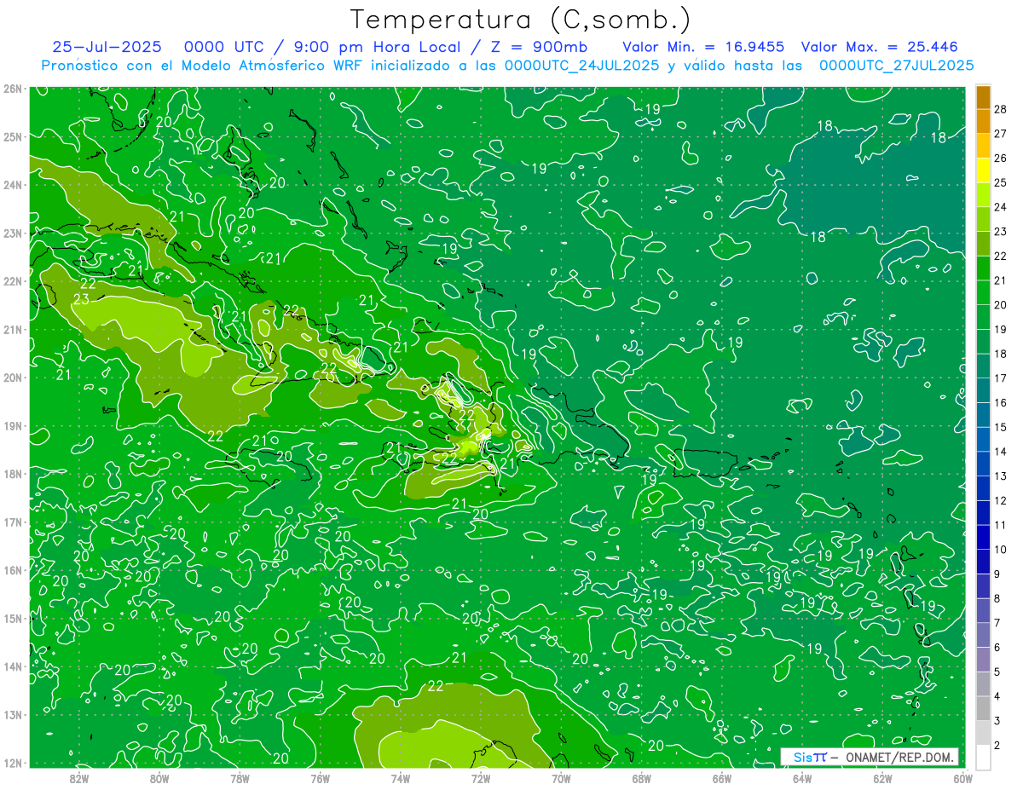
Task: Click the colorbar label '17'
Action: click(x=1001, y=378)
